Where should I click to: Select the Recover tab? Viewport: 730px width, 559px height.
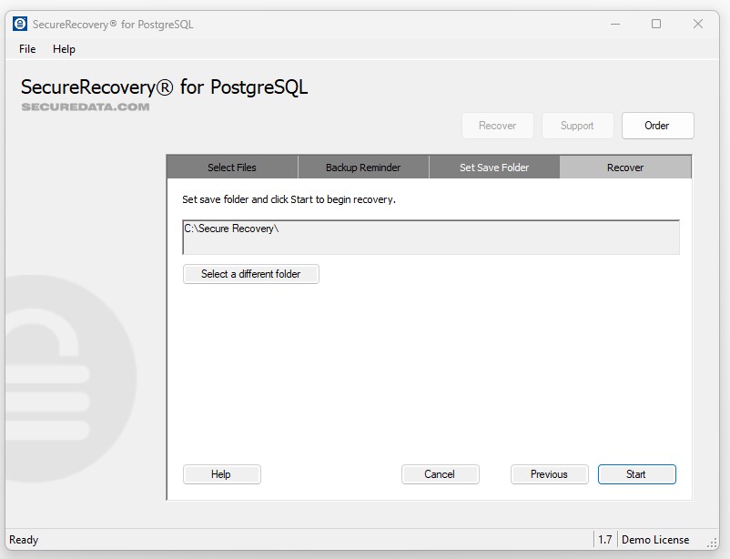(624, 168)
